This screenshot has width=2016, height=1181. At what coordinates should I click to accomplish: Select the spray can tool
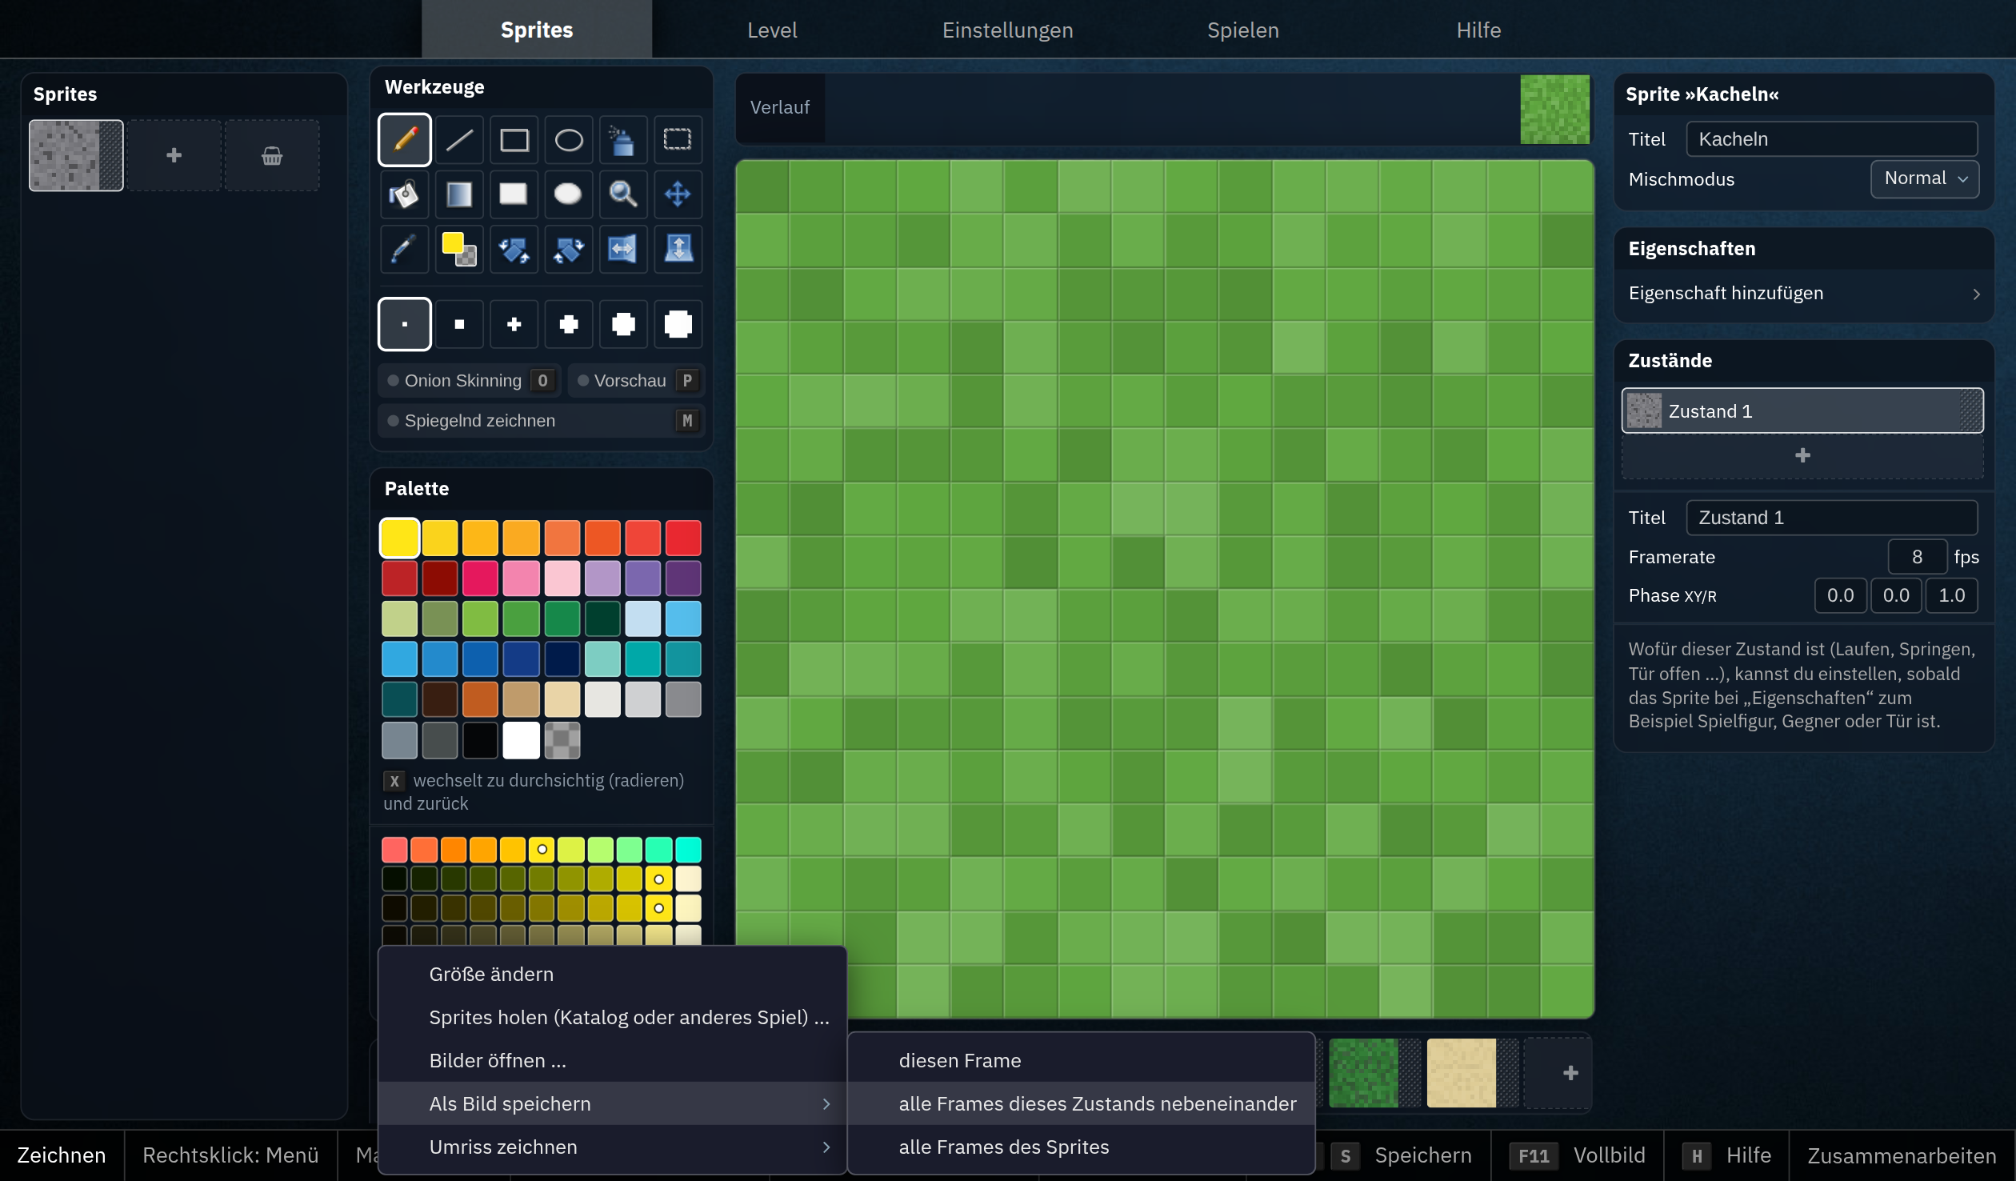tap(622, 140)
